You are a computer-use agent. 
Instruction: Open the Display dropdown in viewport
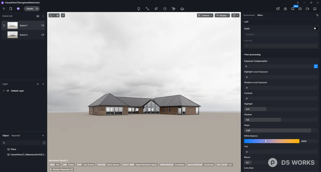coord(222,15)
